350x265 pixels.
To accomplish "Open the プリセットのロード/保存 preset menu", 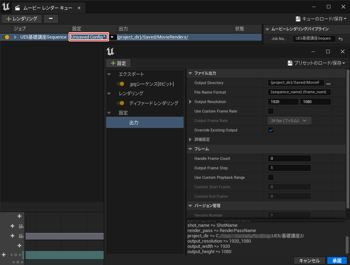I will click(316, 63).
